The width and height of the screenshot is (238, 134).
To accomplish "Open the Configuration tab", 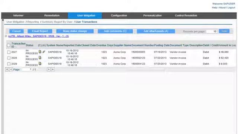I will [119, 16].
